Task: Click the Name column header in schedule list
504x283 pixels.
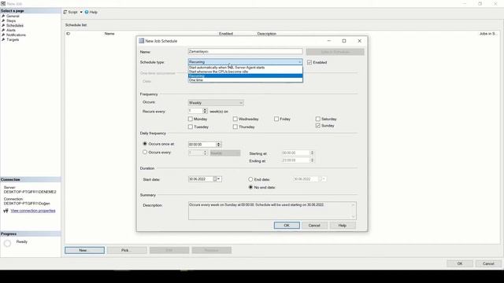Action: point(109,34)
